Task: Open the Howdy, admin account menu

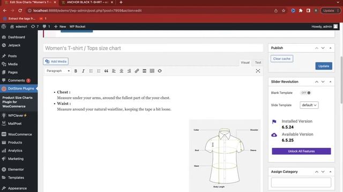Action: pos(325,27)
